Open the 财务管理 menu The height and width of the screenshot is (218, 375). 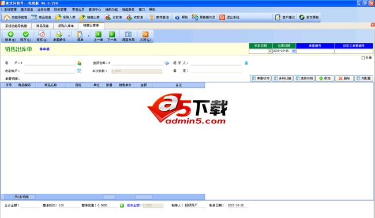coord(60,10)
